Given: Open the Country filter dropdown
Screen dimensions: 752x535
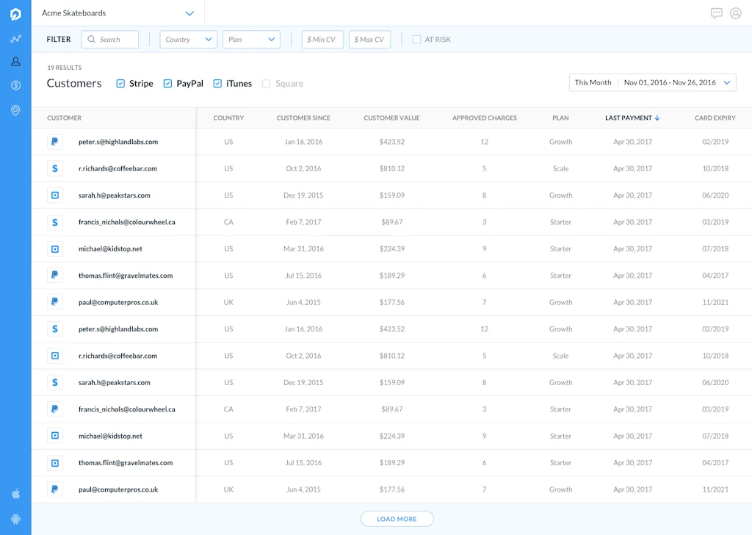Looking at the screenshot, I should [188, 40].
